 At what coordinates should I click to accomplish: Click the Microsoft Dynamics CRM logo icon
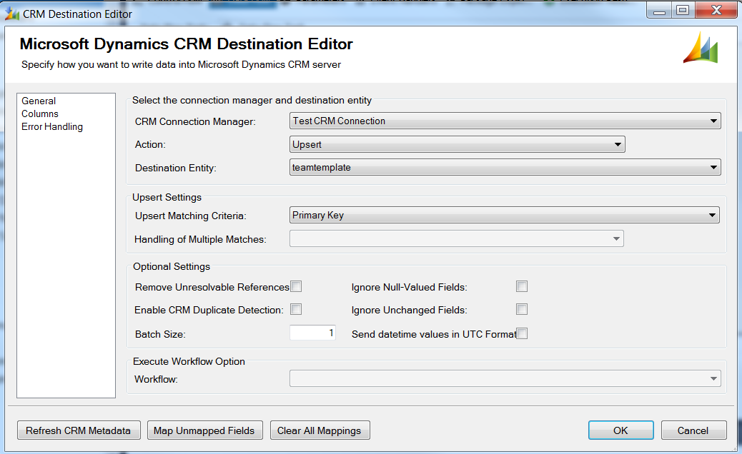point(701,49)
